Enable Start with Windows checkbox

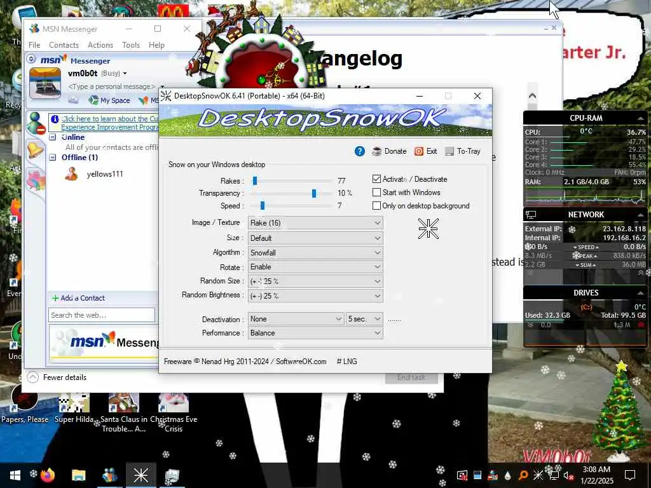point(376,193)
